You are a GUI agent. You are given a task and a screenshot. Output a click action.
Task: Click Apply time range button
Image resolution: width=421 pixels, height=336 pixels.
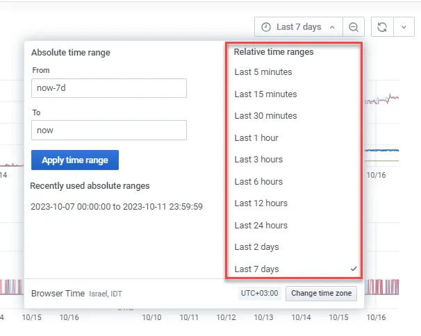coord(75,160)
